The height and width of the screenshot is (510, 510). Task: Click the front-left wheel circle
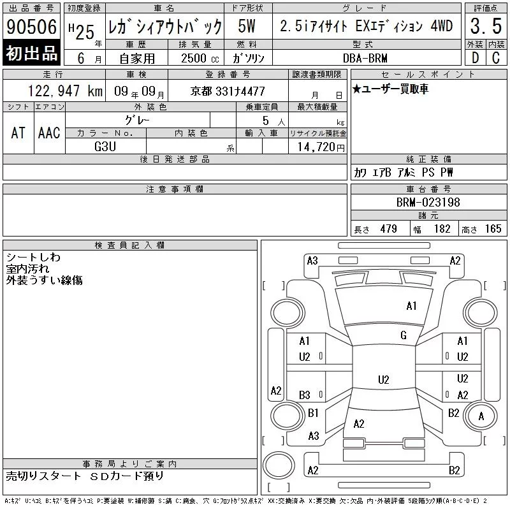click(x=288, y=313)
